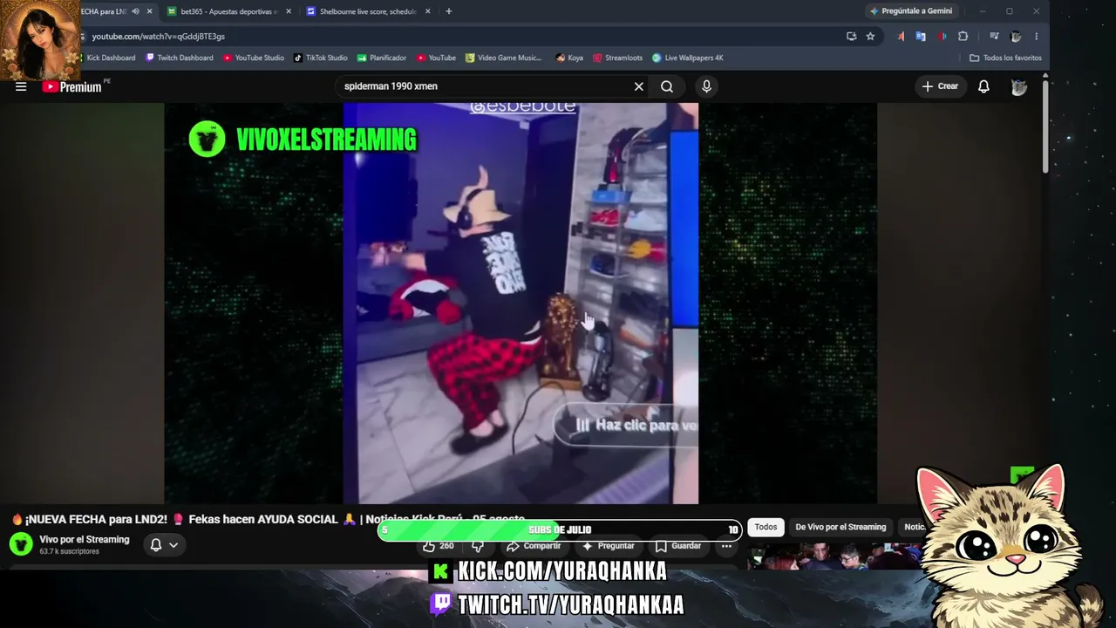Click the Pregúntale a Gemini button
The height and width of the screenshot is (628, 1116).
click(x=911, y=11)
